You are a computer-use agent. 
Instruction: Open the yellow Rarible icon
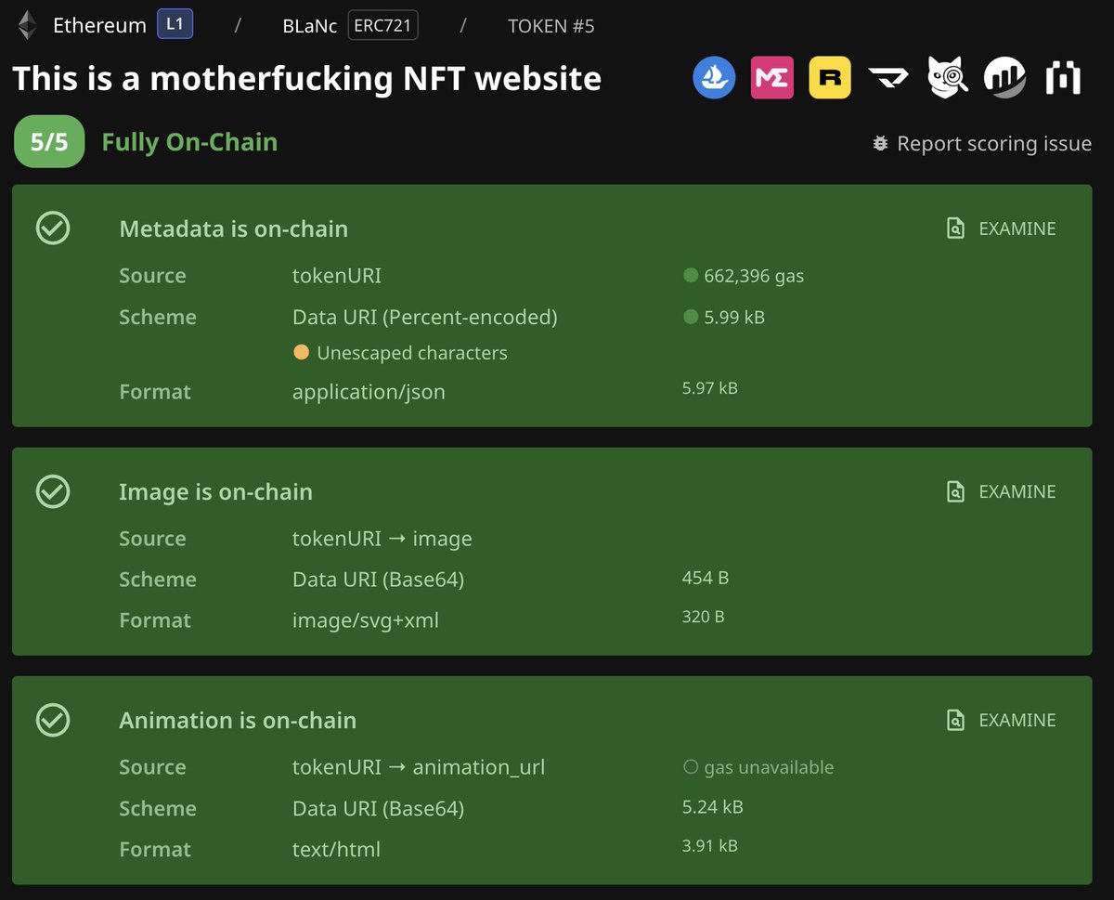830,78
